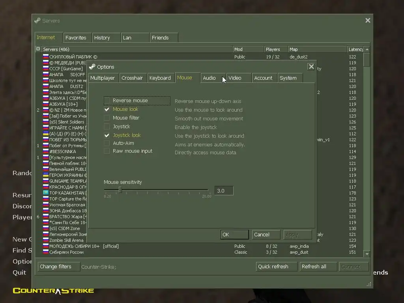This screenshot has height=303, width=404.
Task: Open the Friends server tab
Action: [164, 37]
